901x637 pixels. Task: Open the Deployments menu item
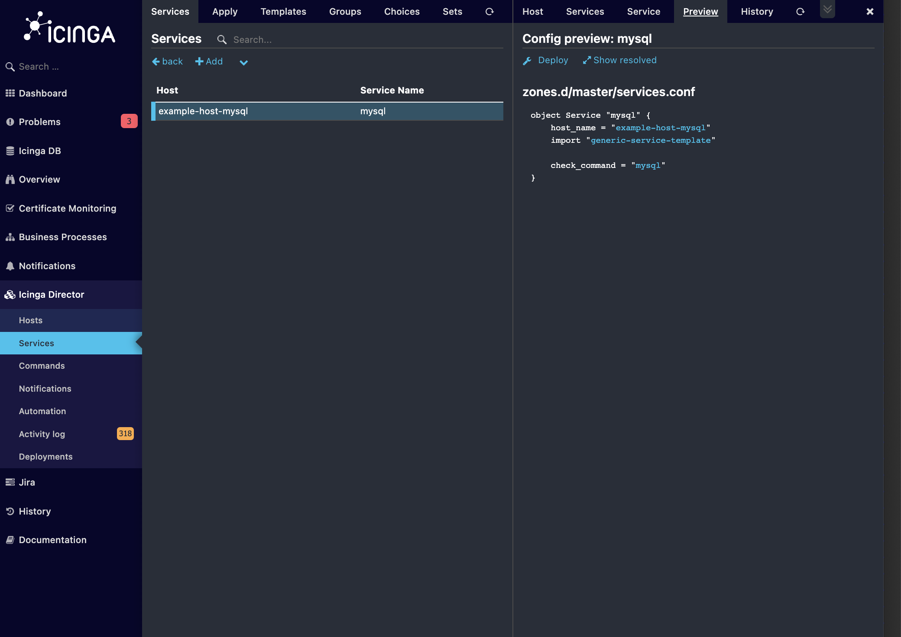pyautogui.click(x=71, y=457)
